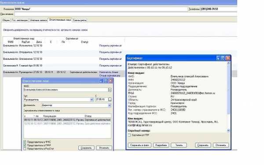Click 'Назначить бланк' link in Руководитель row
Viewport: 264px width, 165px height.
[x=109, y=72]
